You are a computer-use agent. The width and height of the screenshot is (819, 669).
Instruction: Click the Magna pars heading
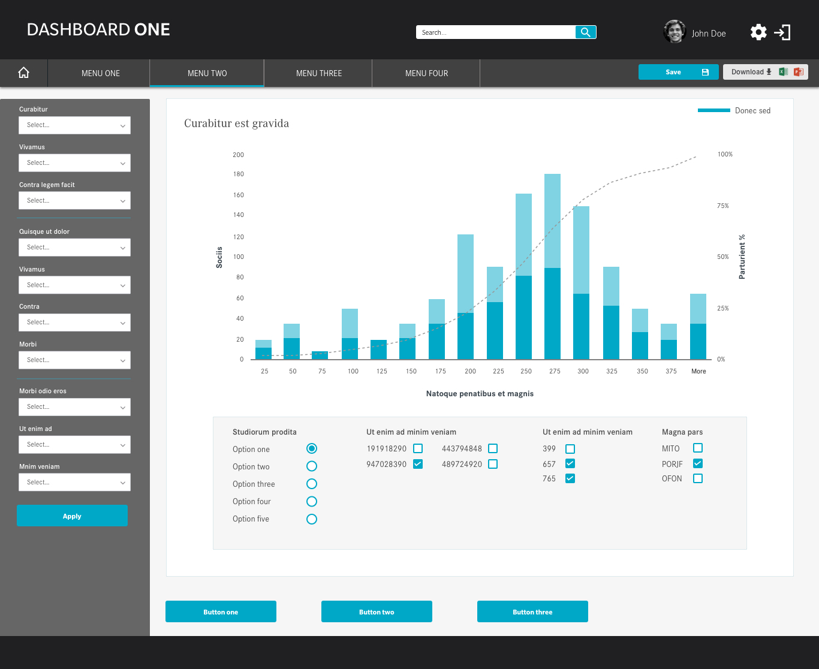click(682, 432)
